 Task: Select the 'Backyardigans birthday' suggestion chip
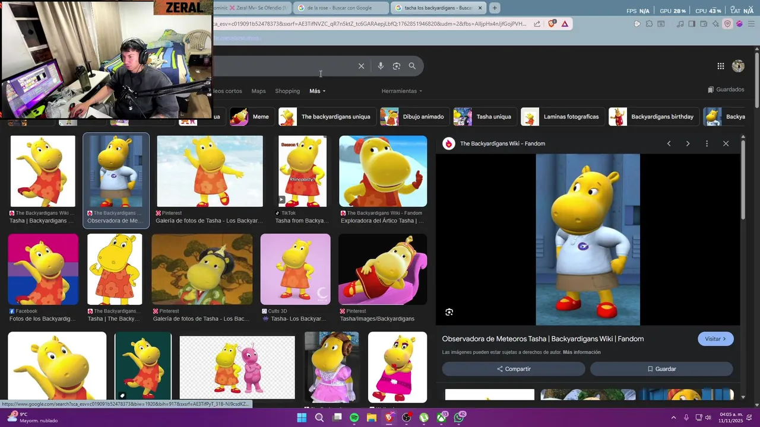(653, 117)
